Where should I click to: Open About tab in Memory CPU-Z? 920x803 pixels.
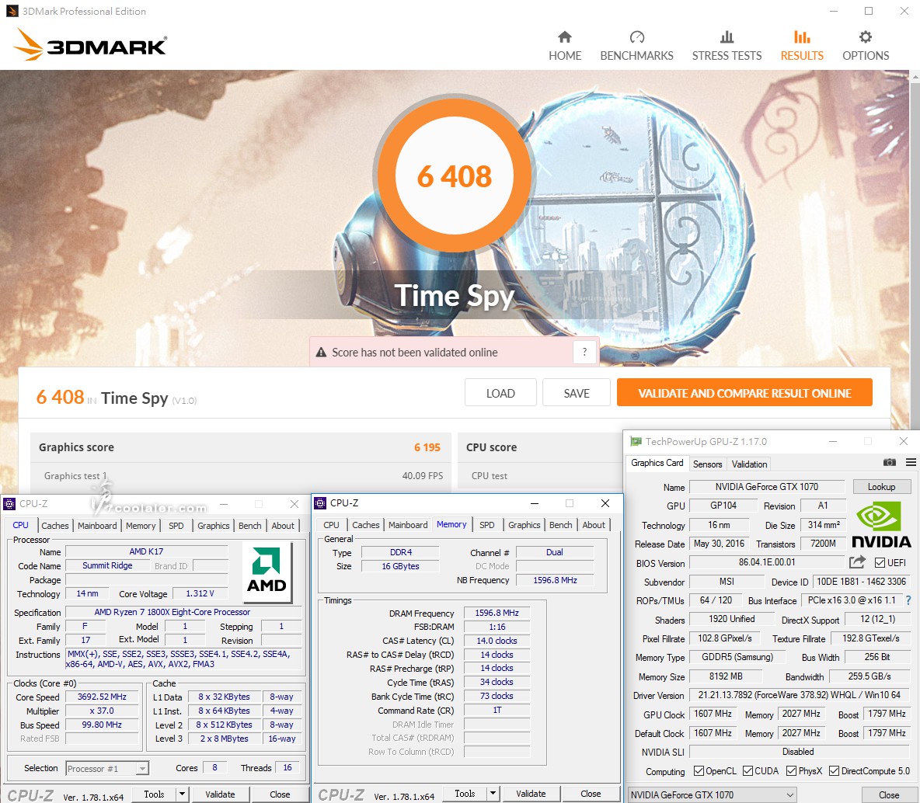594,525
